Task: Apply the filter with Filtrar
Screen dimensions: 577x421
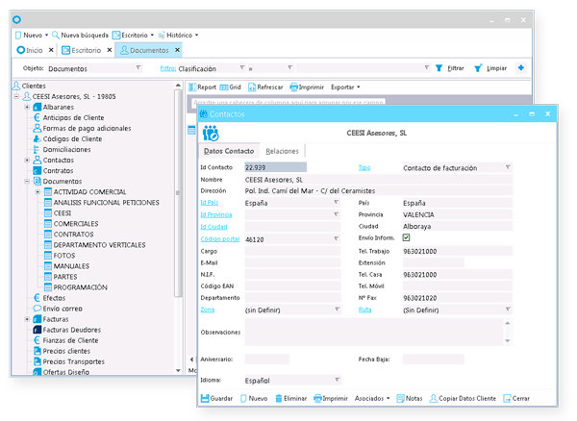Action: pos(450,68)
